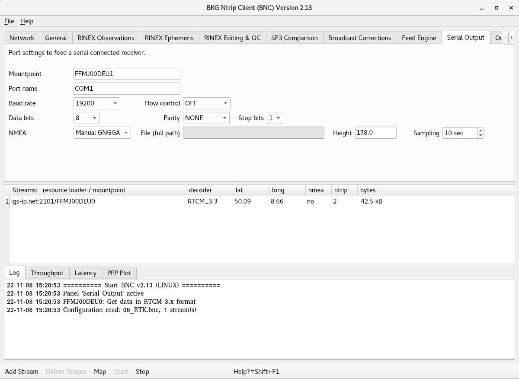Click the Mountpoint input field
This screenshot has width=519, height=379.
[x=127, y=74]
